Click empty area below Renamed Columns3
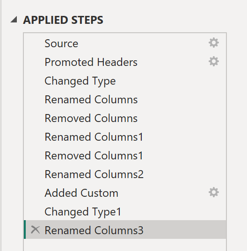Viewport: 247px width, 251px height. click(125, 245)
